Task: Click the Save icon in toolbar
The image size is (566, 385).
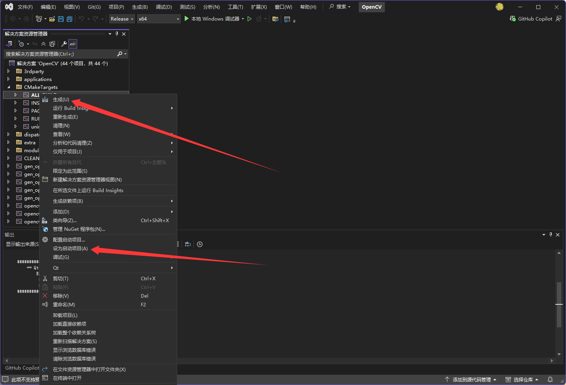Action: point(61,19)
